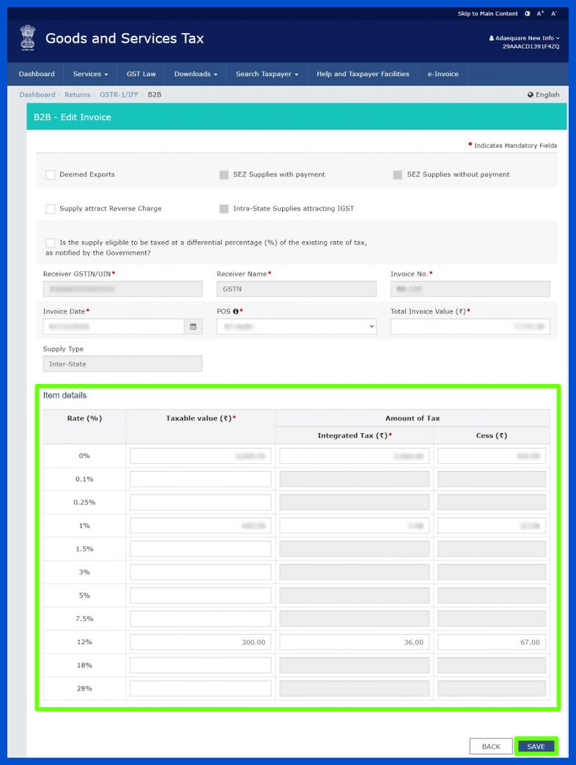Click taxable value field for 1% rate
576x765 pixels.
(201, 525)
